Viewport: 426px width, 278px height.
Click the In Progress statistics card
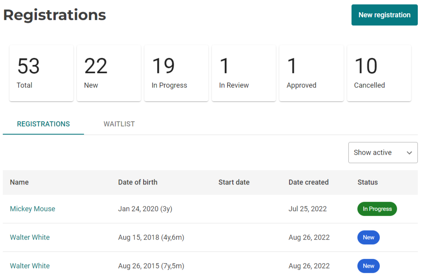[176, 73]
